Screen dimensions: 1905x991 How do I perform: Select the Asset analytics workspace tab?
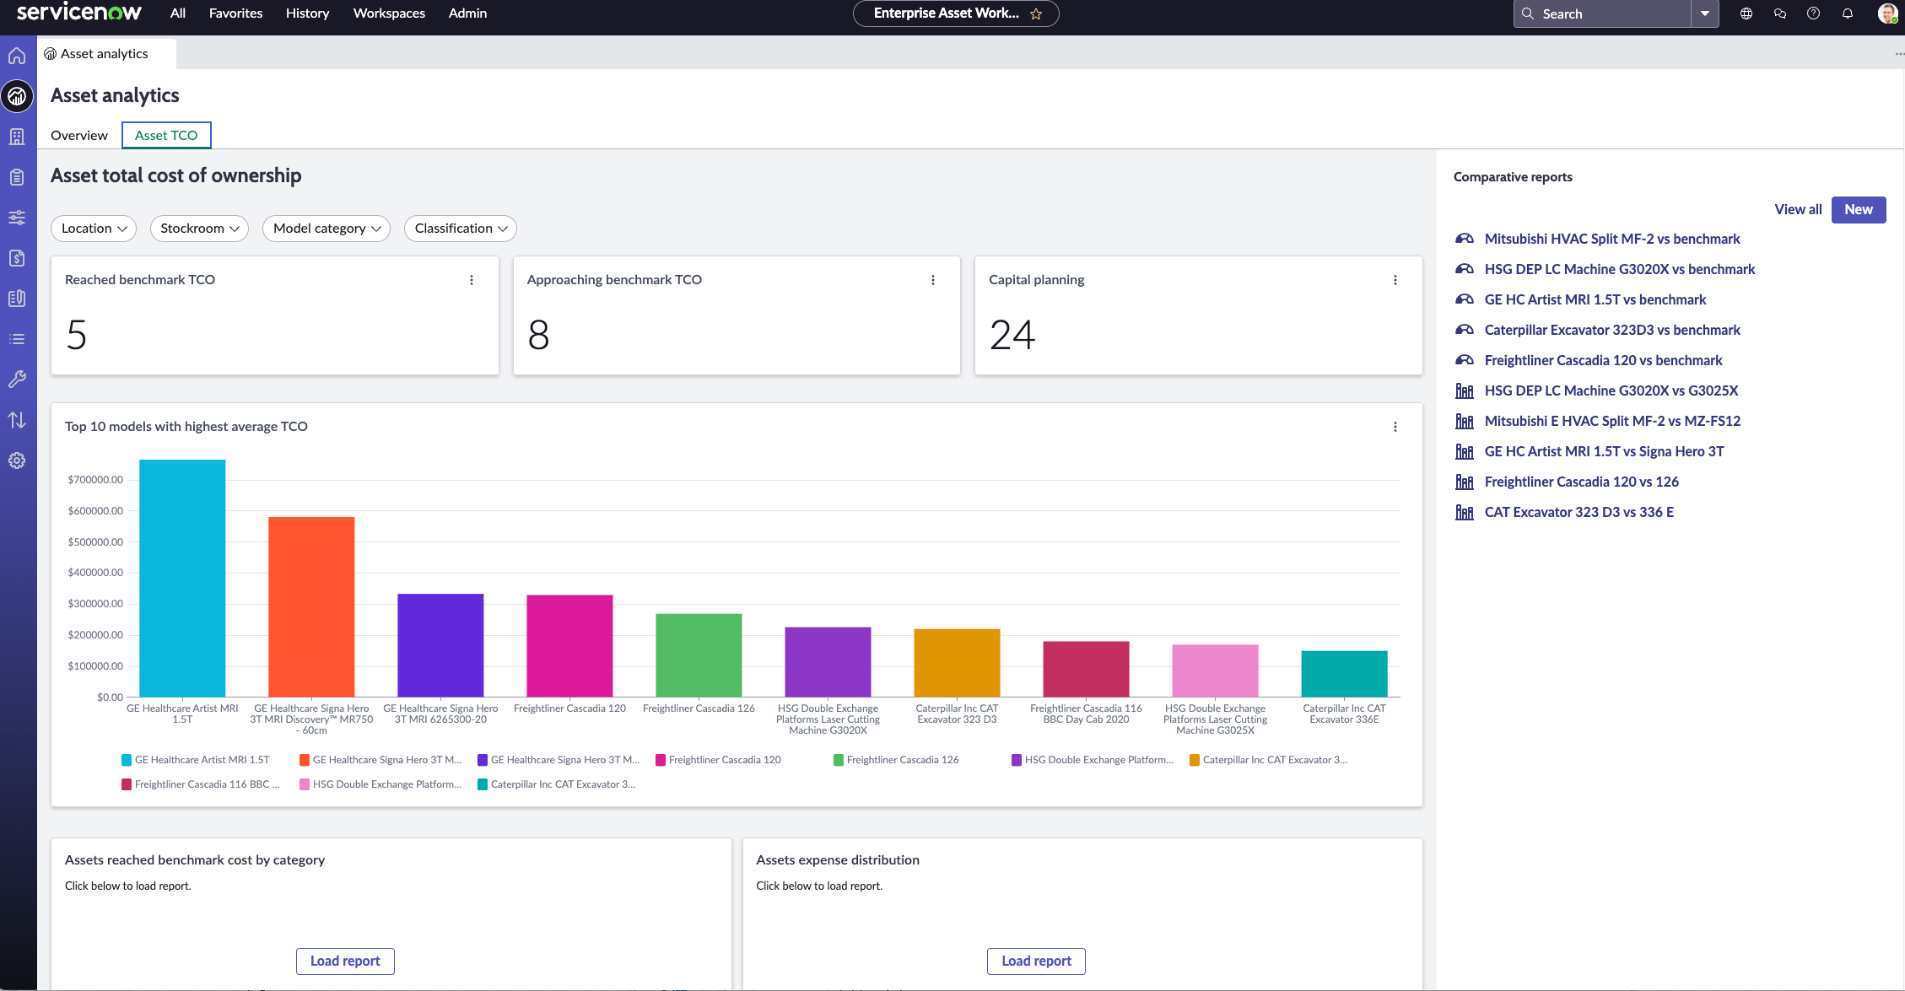106,54
